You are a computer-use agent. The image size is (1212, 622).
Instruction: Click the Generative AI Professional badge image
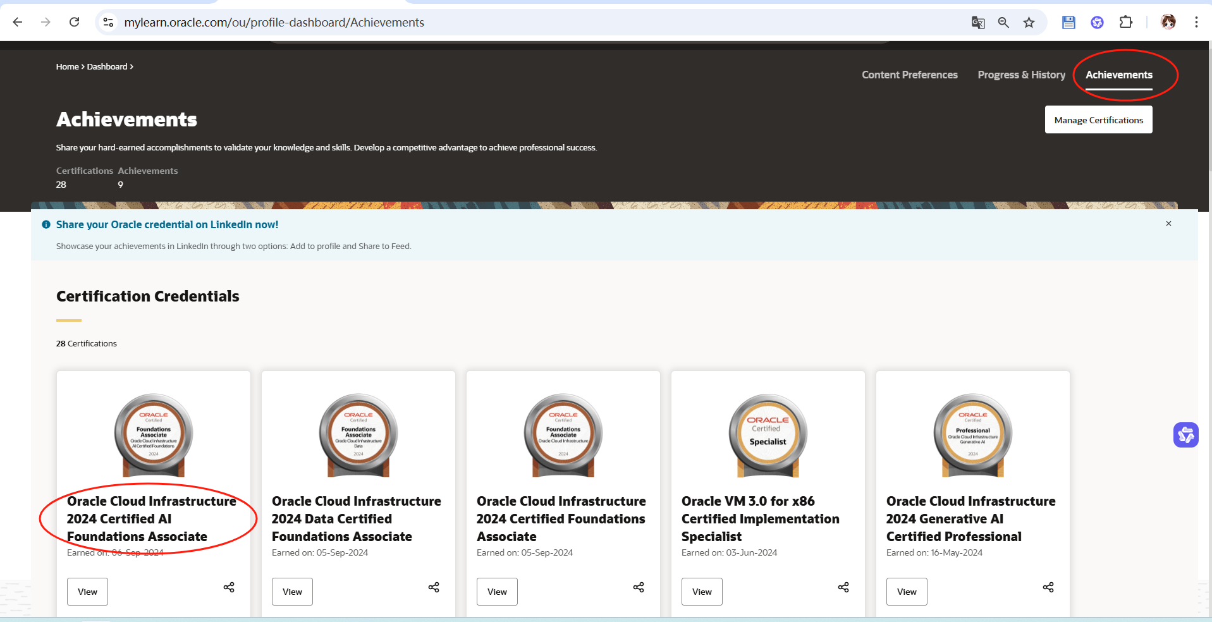pos(973,435)
